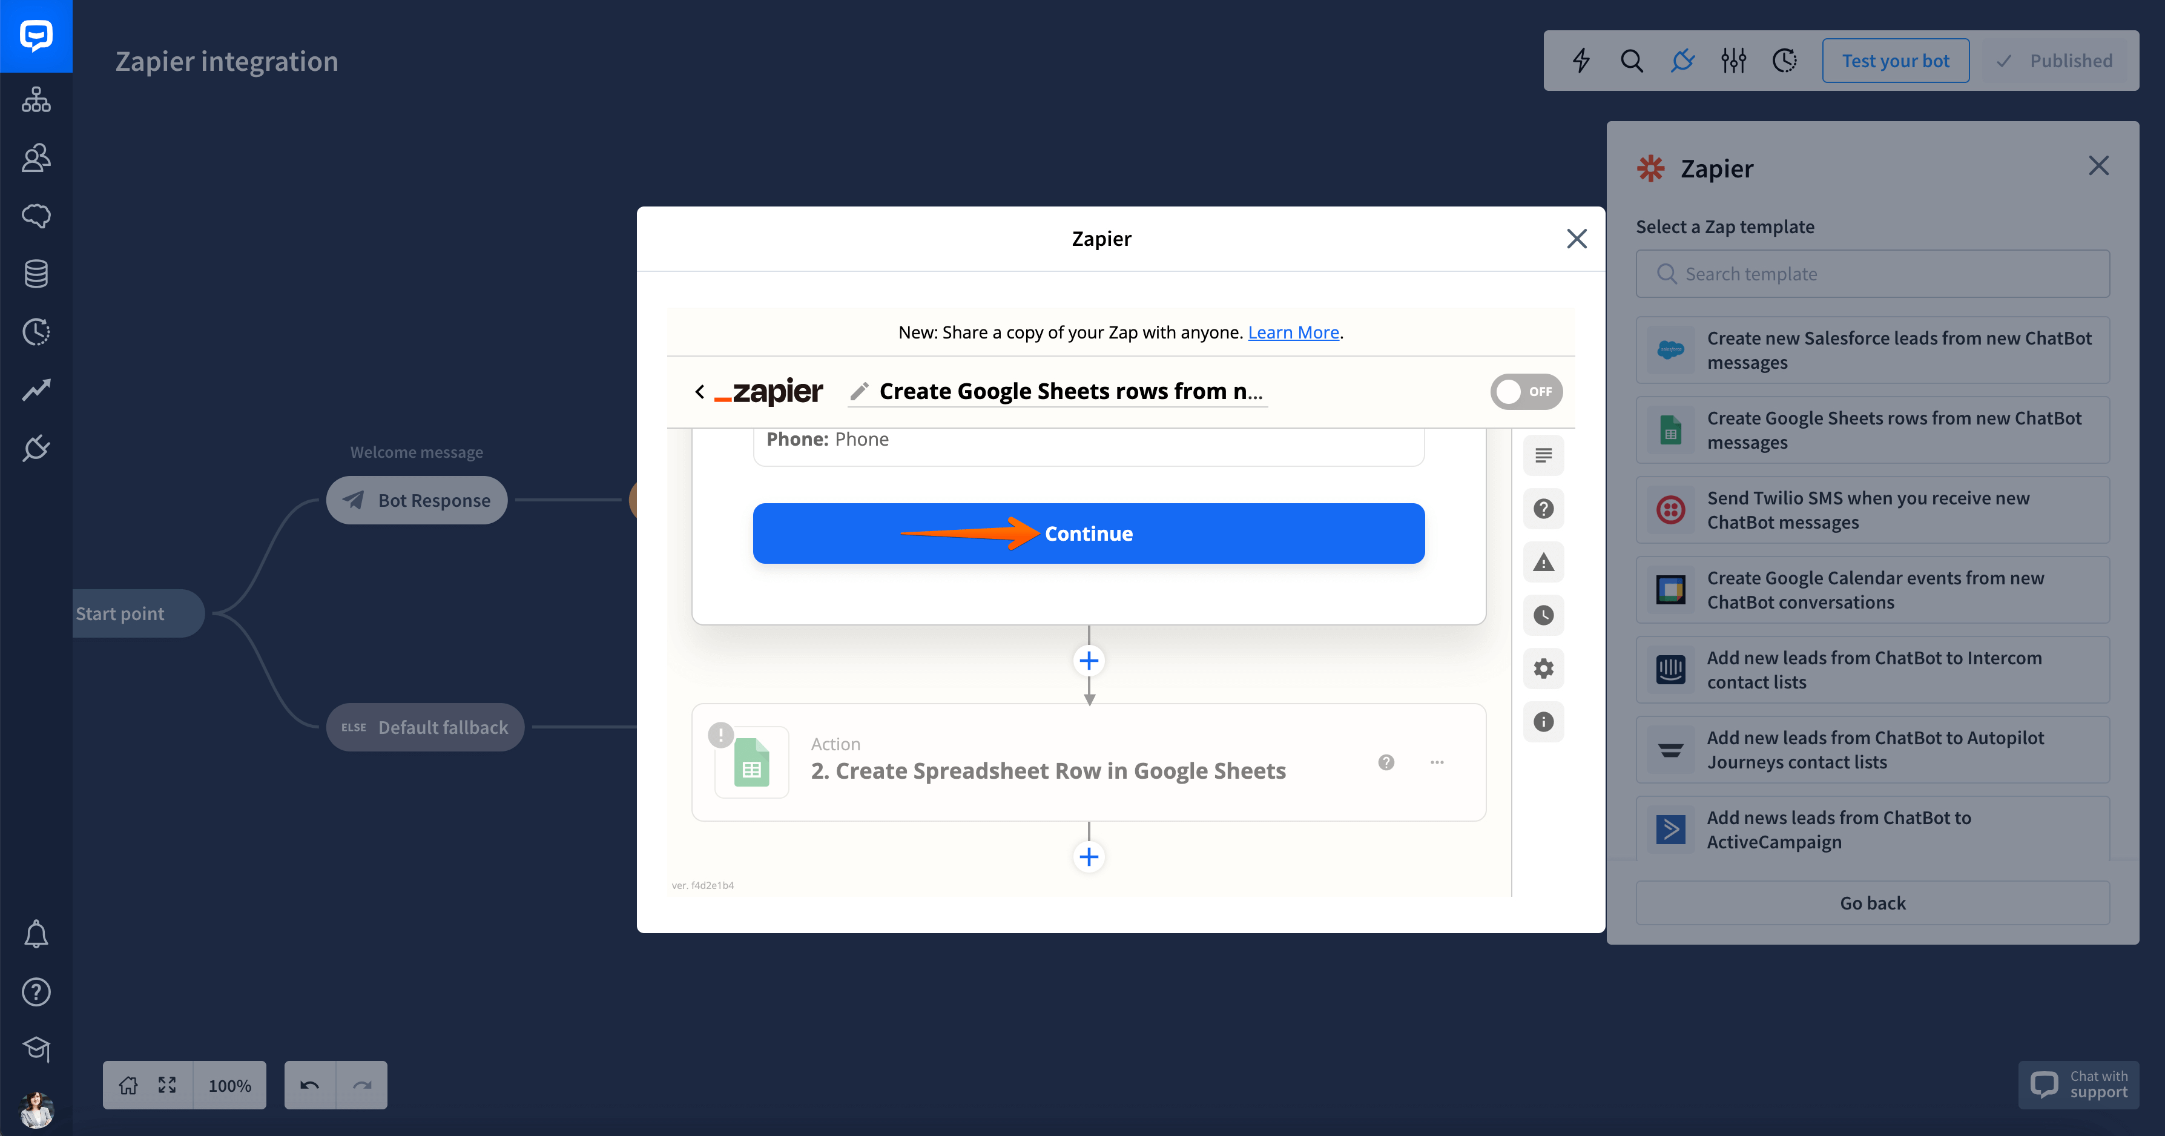Toggle the Zap OFF switch on

(1526, 392)
